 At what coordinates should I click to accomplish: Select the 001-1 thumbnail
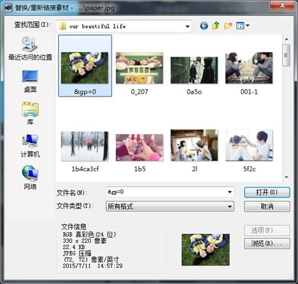coord(249,68)
